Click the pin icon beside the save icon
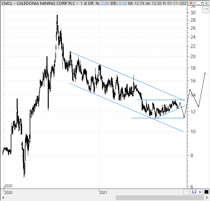210x201 pixels. [x=200, y=192]
